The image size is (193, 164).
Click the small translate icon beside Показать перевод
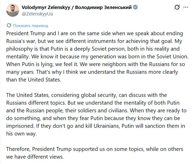click(x=9, y=25)
